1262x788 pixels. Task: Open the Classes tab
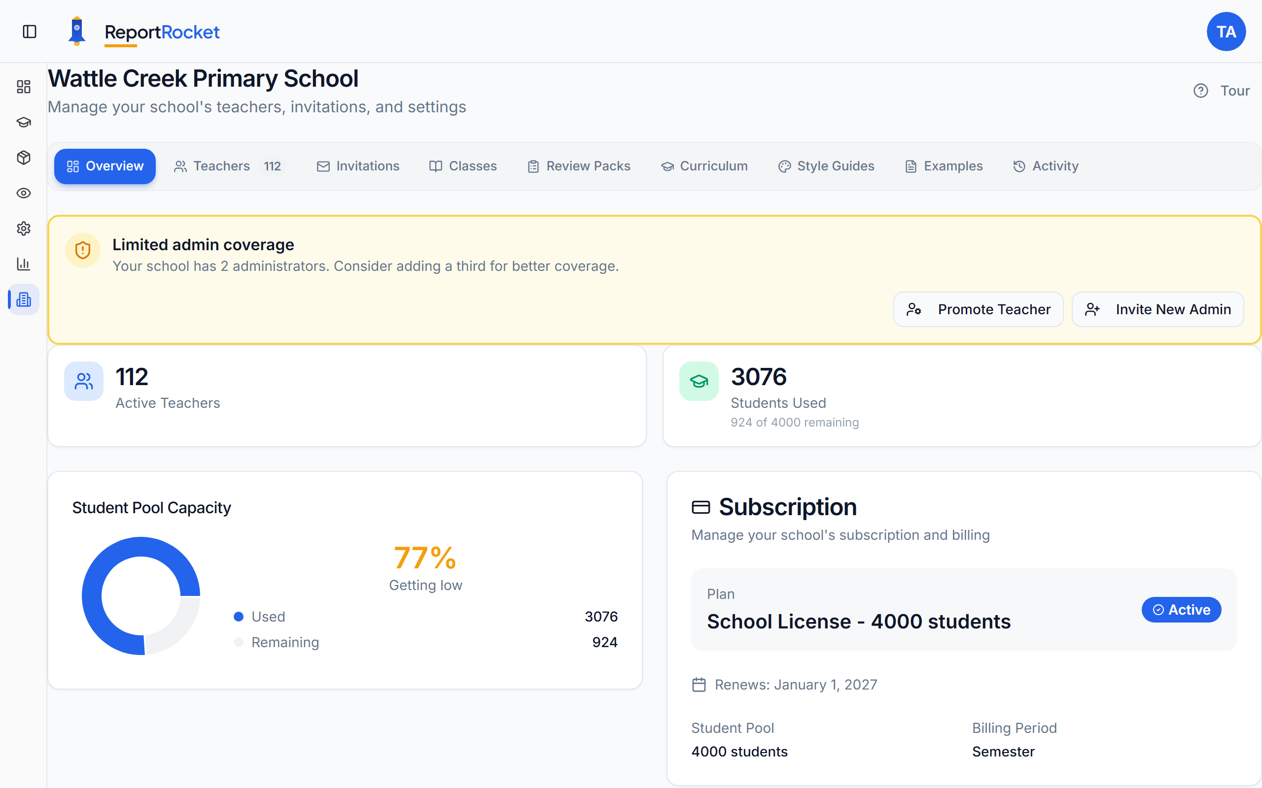(463, 166)
